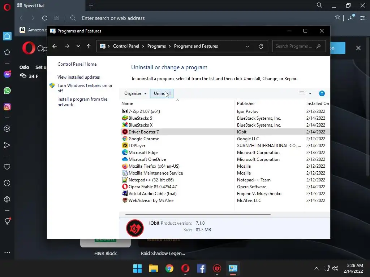The image size is (370, 277).
Task: Open Facebook from taskbar
Action: pyautogui.click(x=201, y=268)
